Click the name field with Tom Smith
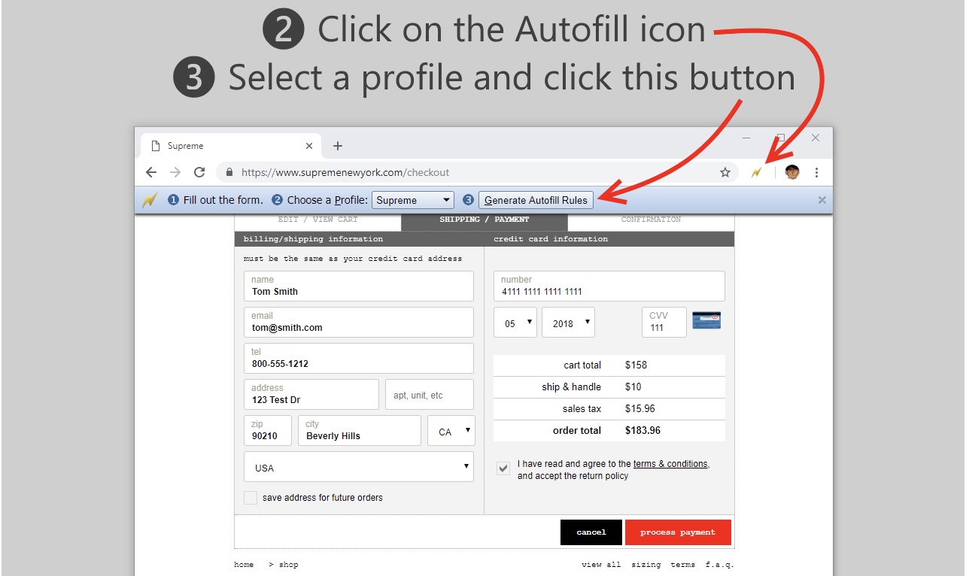This screenshot has width=966, height=576. click(x=359, y=286)
